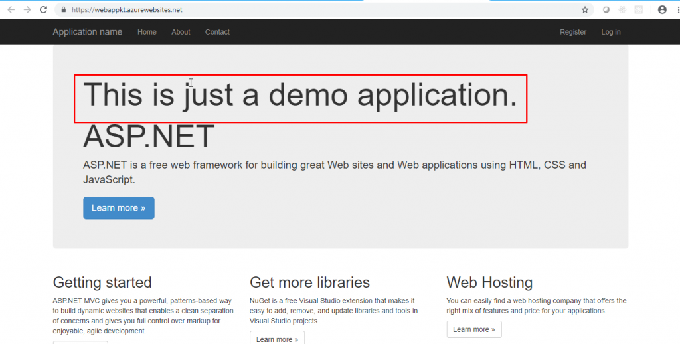Click the 'NuGet is a free Visual Studio' paragraph
Viewport: 680px width, 344px height.
[334, 311]
